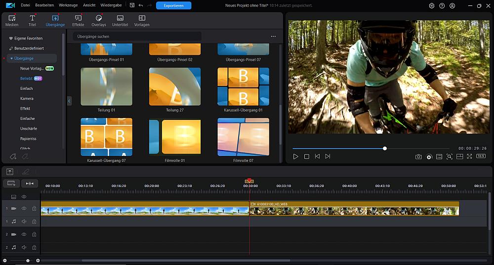Open settings via the gear icon
Image resolution: width=494 pixels, height=265 pixels.
pyautogui.click(x=431, y=5)
